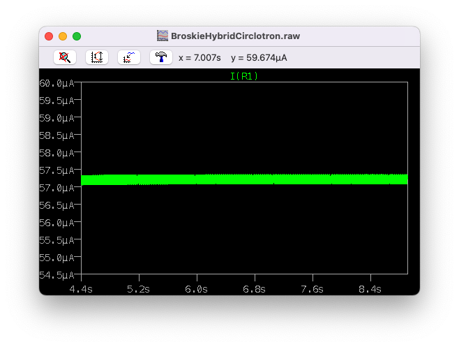
Task: Click the y = 59.674µA cursor readout
Action: 259,58
